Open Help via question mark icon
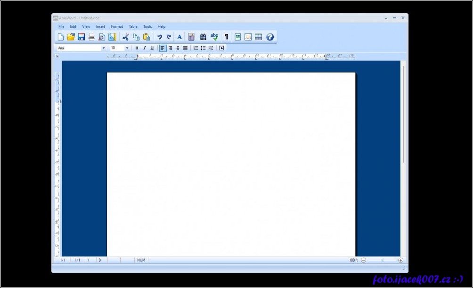This screenshot has height=288, width=473. 270,37
